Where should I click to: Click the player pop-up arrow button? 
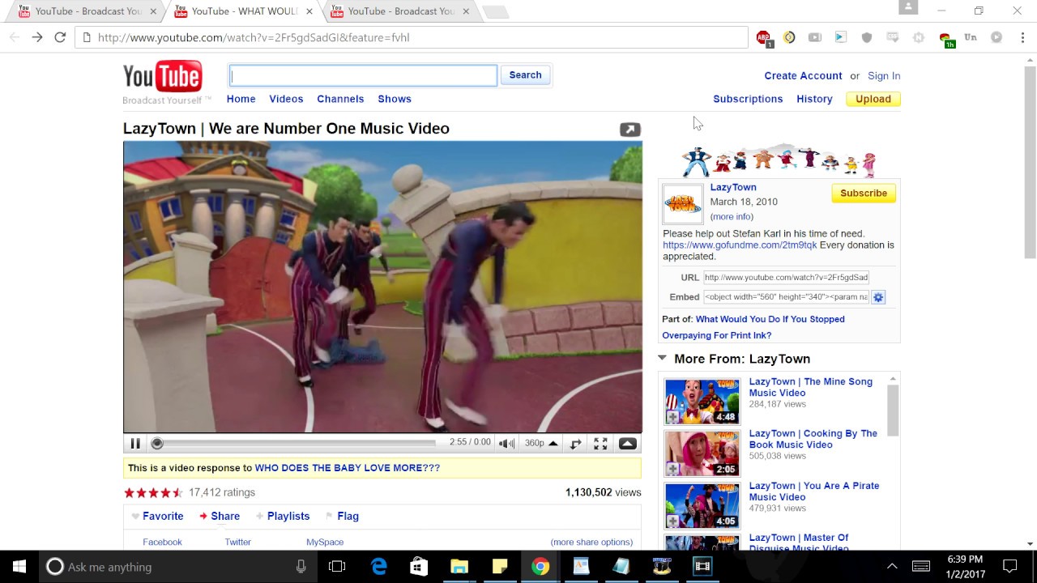[628, 444]
